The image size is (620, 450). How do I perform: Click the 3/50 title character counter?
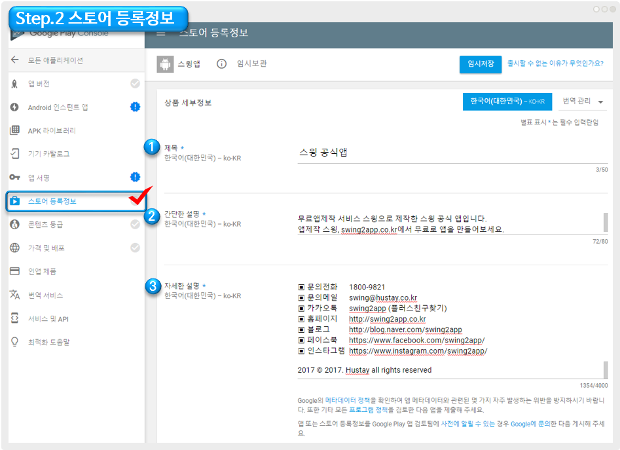pos(602,170)
